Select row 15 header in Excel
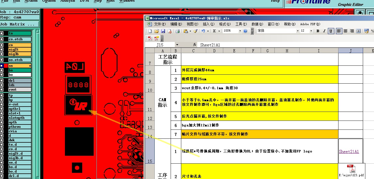 click(150, 151)
